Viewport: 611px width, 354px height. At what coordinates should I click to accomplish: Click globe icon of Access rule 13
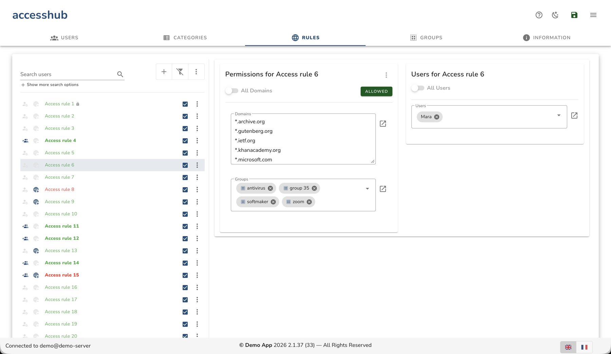coord(36,251)
